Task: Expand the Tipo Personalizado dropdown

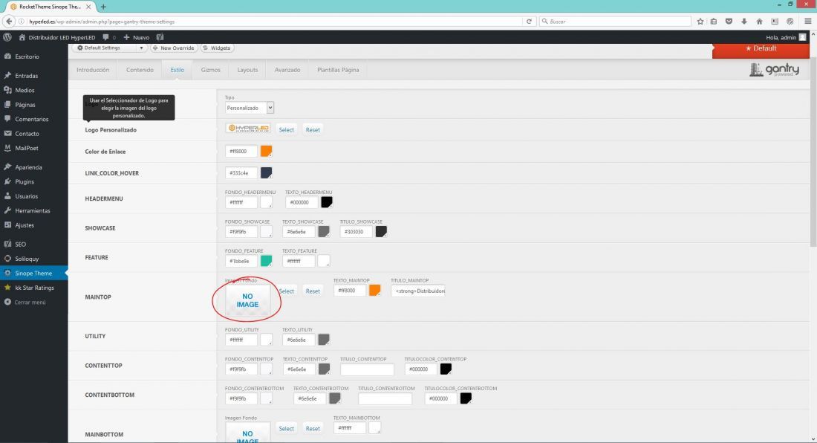Action: 250,108
